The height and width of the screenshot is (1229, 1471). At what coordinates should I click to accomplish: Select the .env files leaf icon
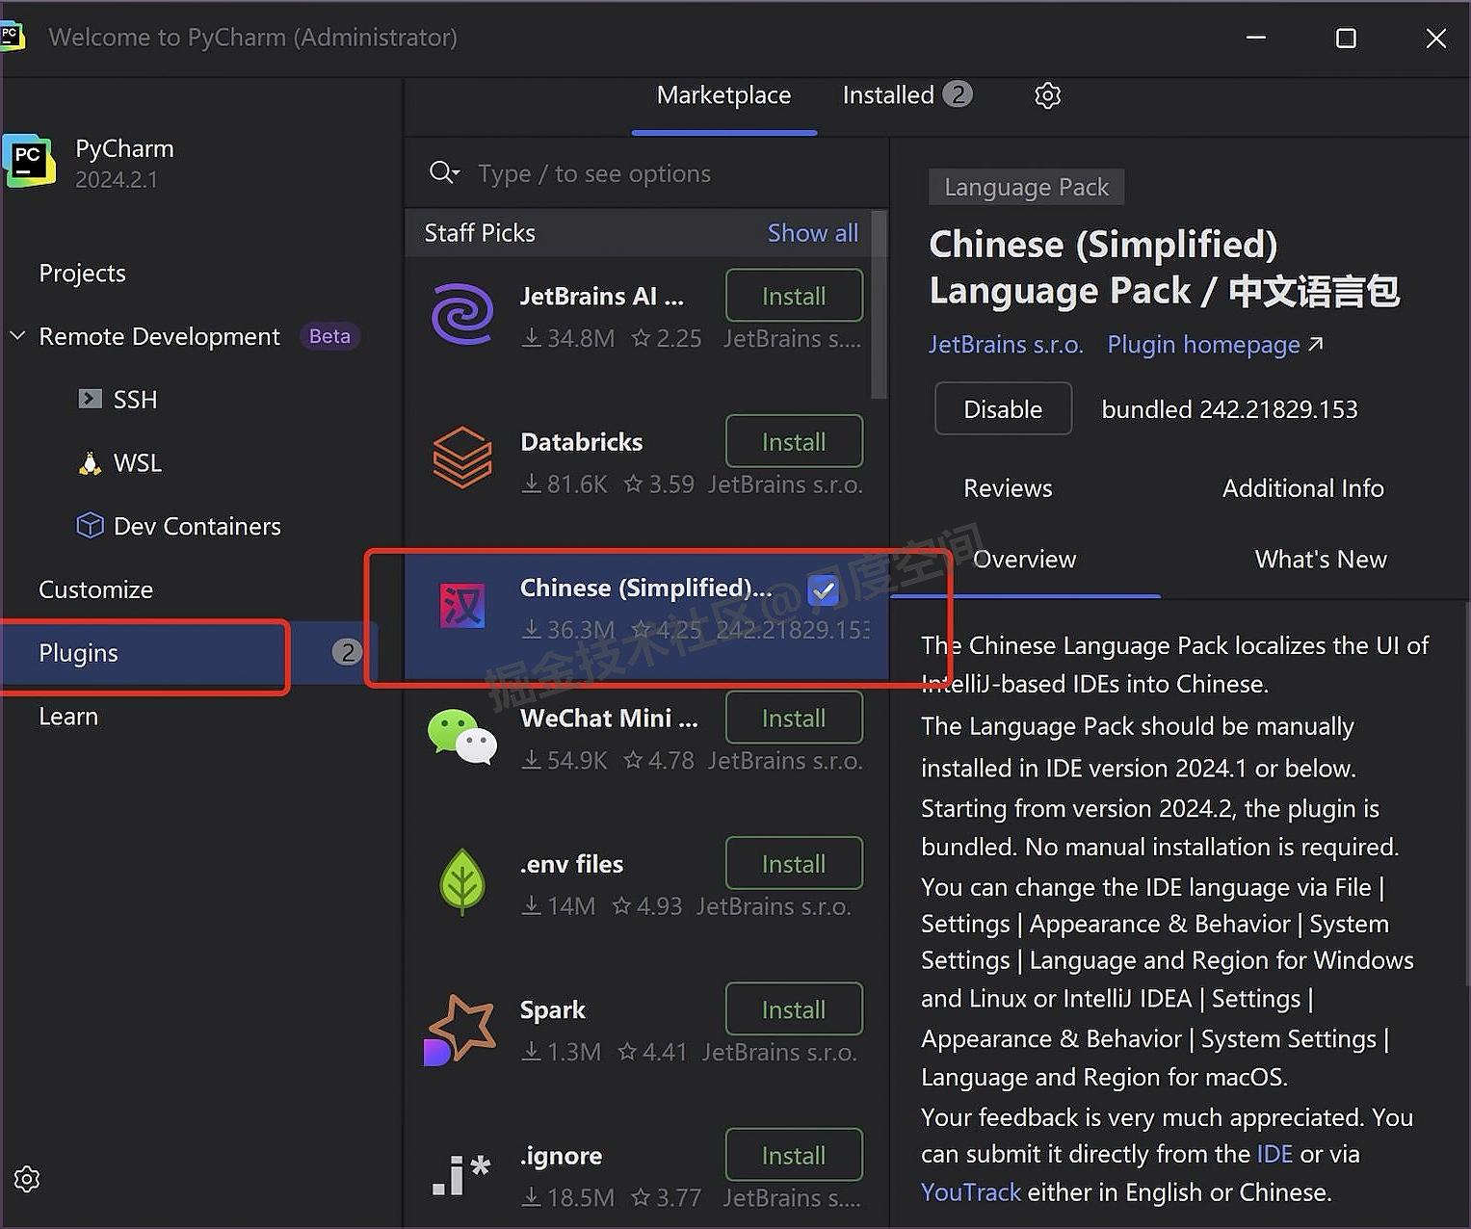click(x=462, y=881)
